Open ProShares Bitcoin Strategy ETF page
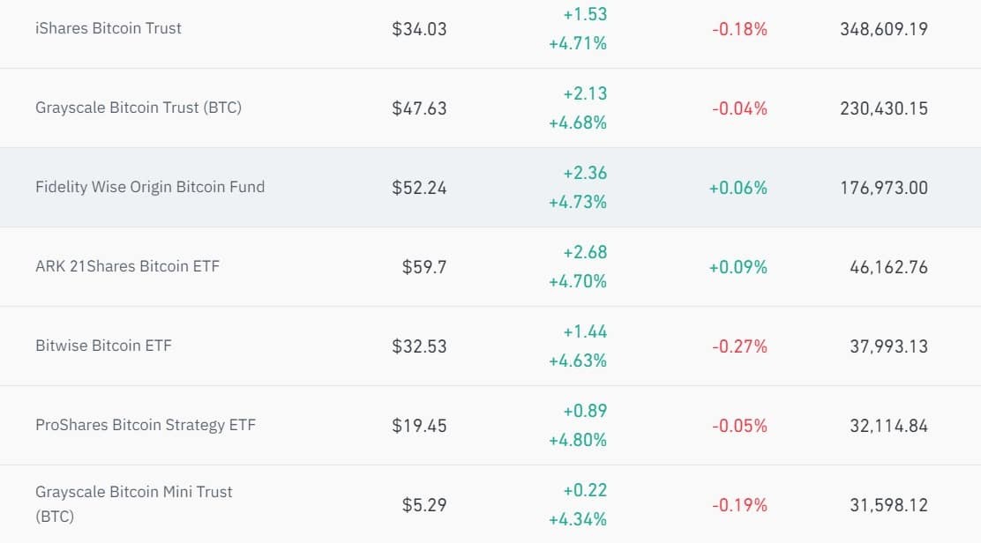This screenshot has height=543, width=981. click(146, 425)
